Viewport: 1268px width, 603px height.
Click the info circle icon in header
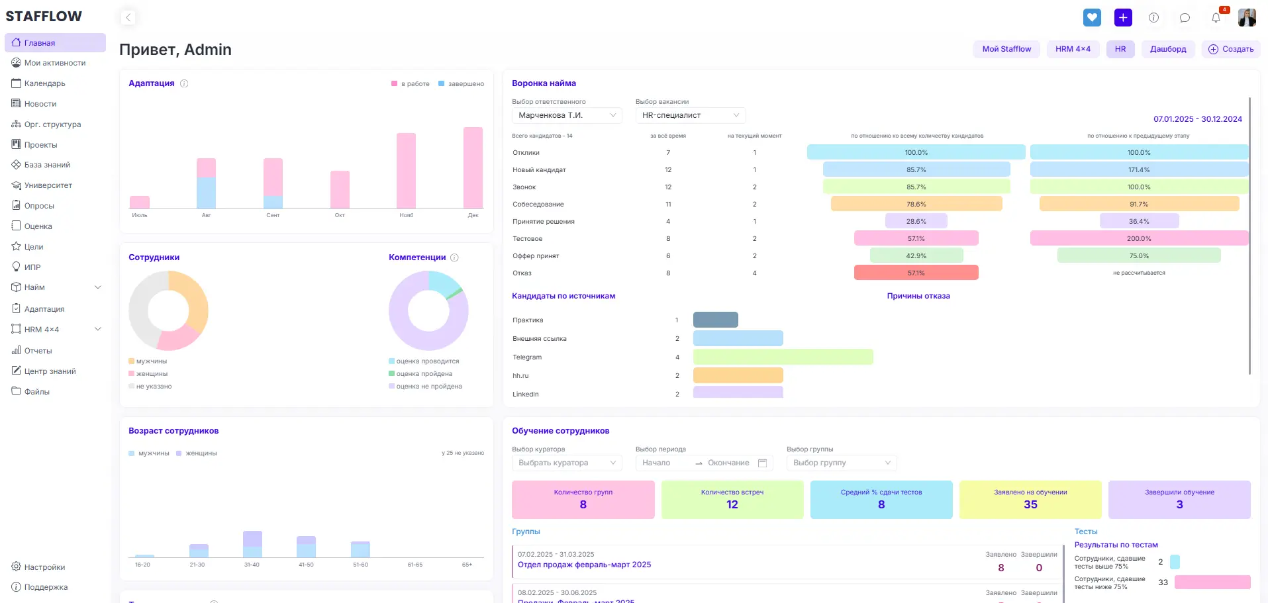(1153, 18)
